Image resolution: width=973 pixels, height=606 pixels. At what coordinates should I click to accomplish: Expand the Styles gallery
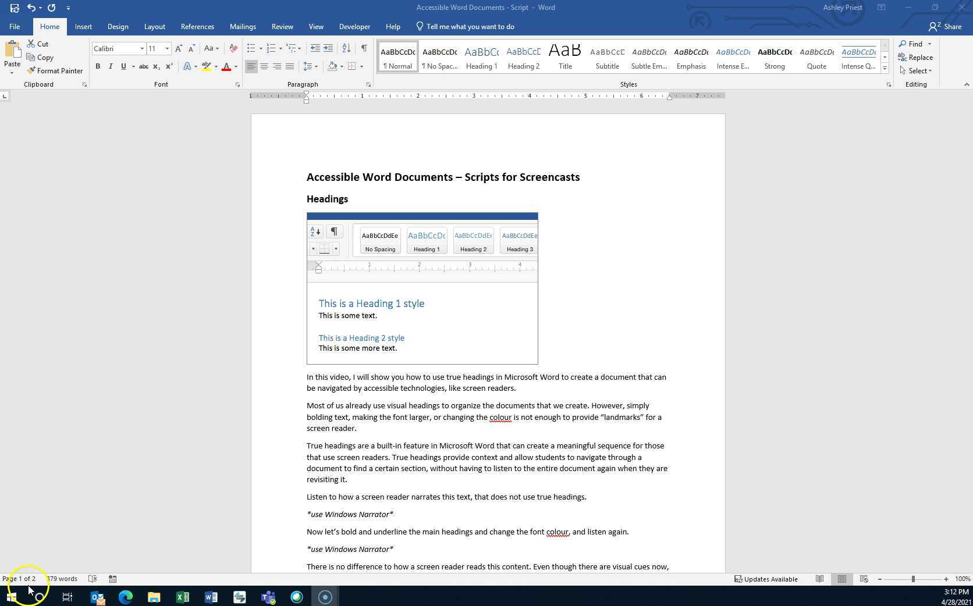point(884,68)
